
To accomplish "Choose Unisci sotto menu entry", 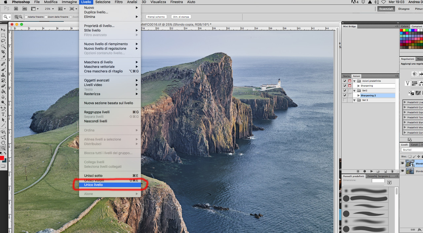I will click(x=110, y=176).
